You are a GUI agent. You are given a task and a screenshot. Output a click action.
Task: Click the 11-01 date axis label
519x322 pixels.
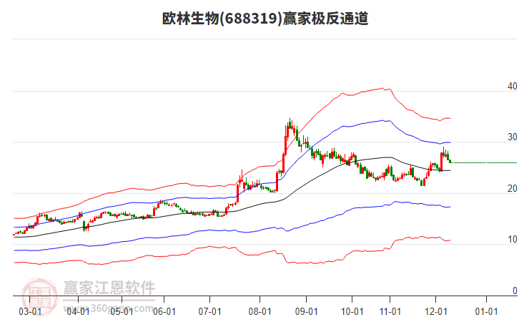pos(390,312)
